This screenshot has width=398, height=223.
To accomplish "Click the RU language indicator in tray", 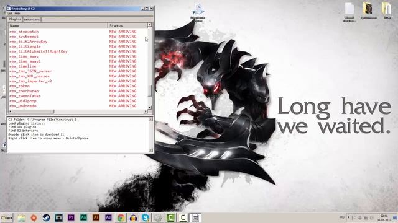I will (342, 217).
